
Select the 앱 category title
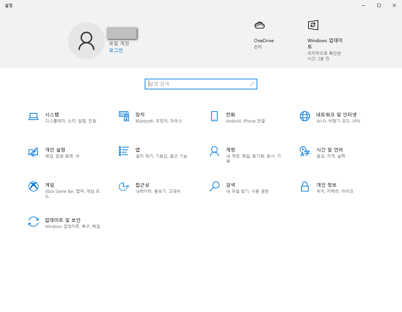click(138, 150)
